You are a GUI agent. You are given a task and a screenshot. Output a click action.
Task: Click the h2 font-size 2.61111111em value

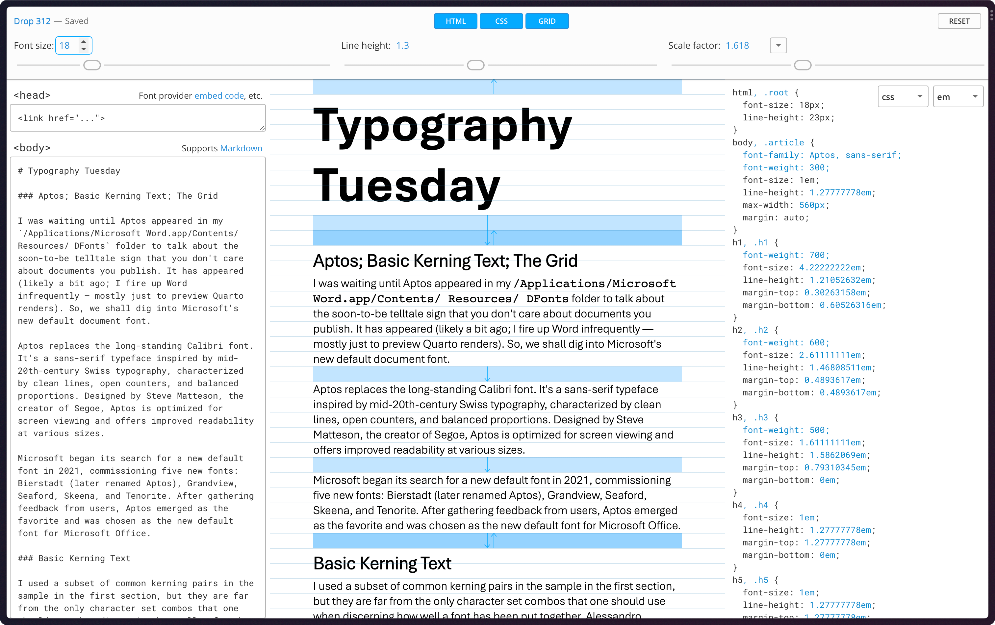point(830,355)
